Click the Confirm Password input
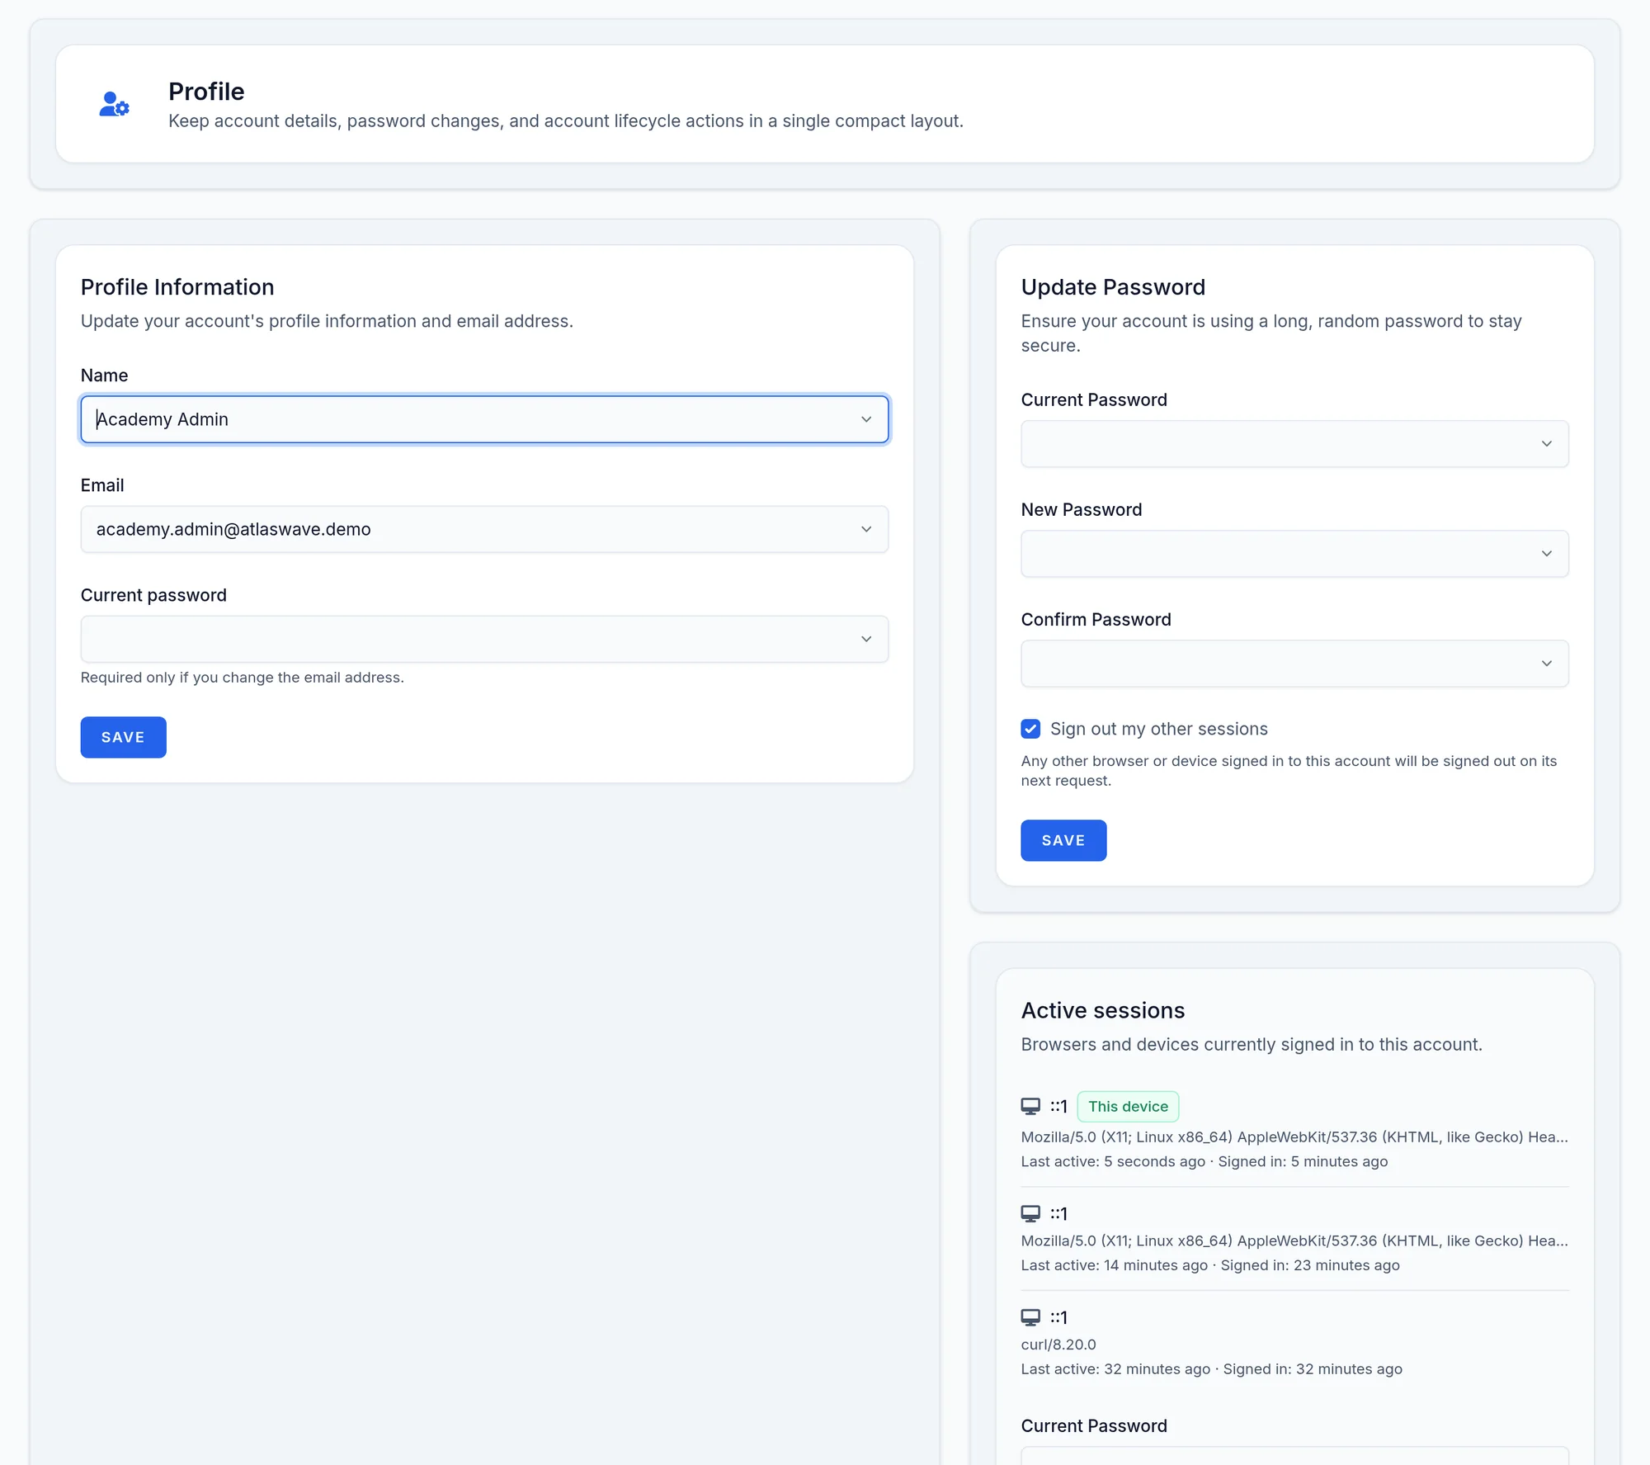 [1294, 664]
